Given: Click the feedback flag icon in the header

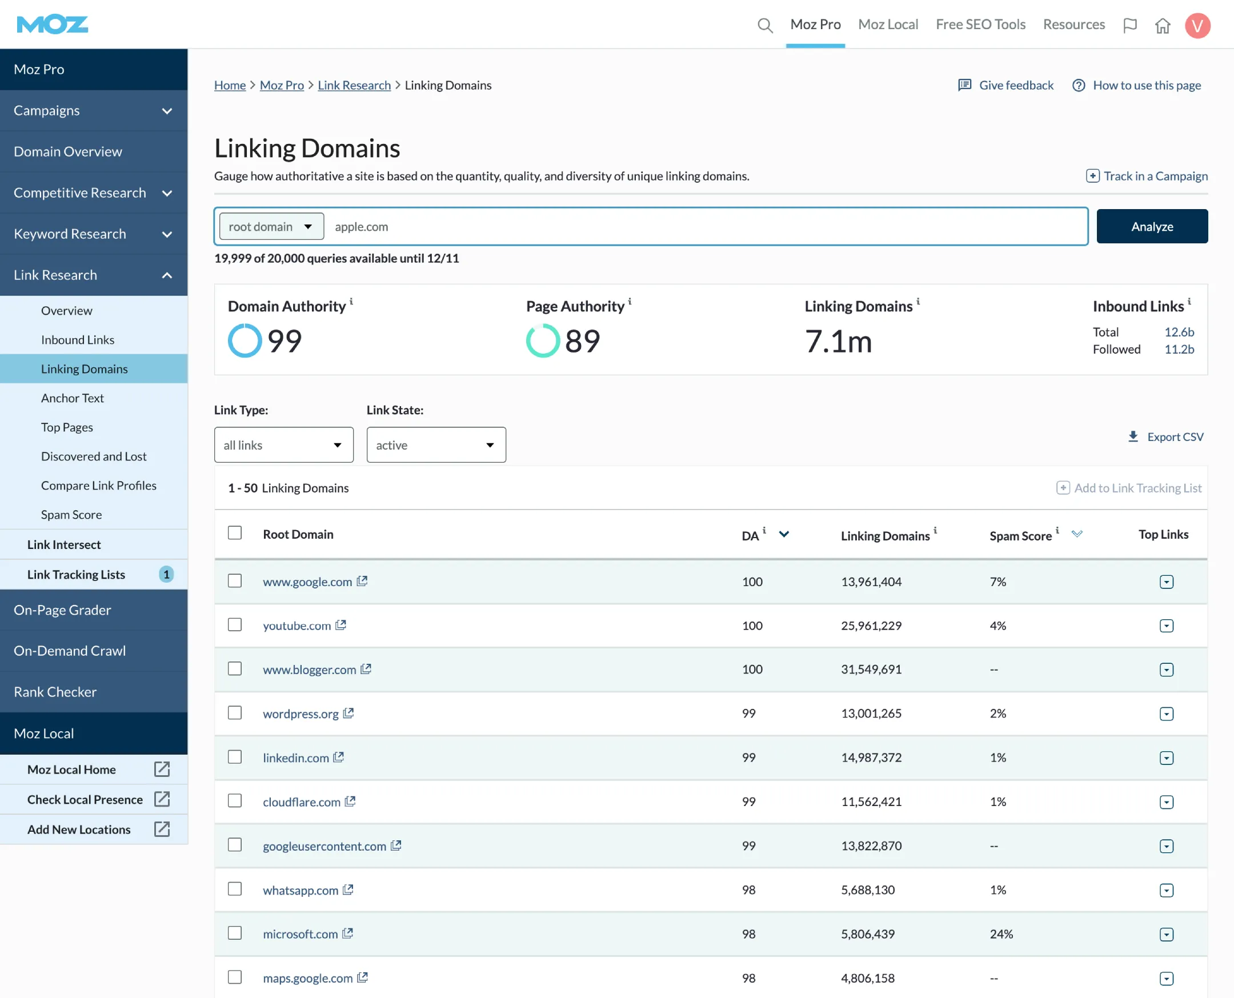Looking at the screenshot, I should (1130, 25).
